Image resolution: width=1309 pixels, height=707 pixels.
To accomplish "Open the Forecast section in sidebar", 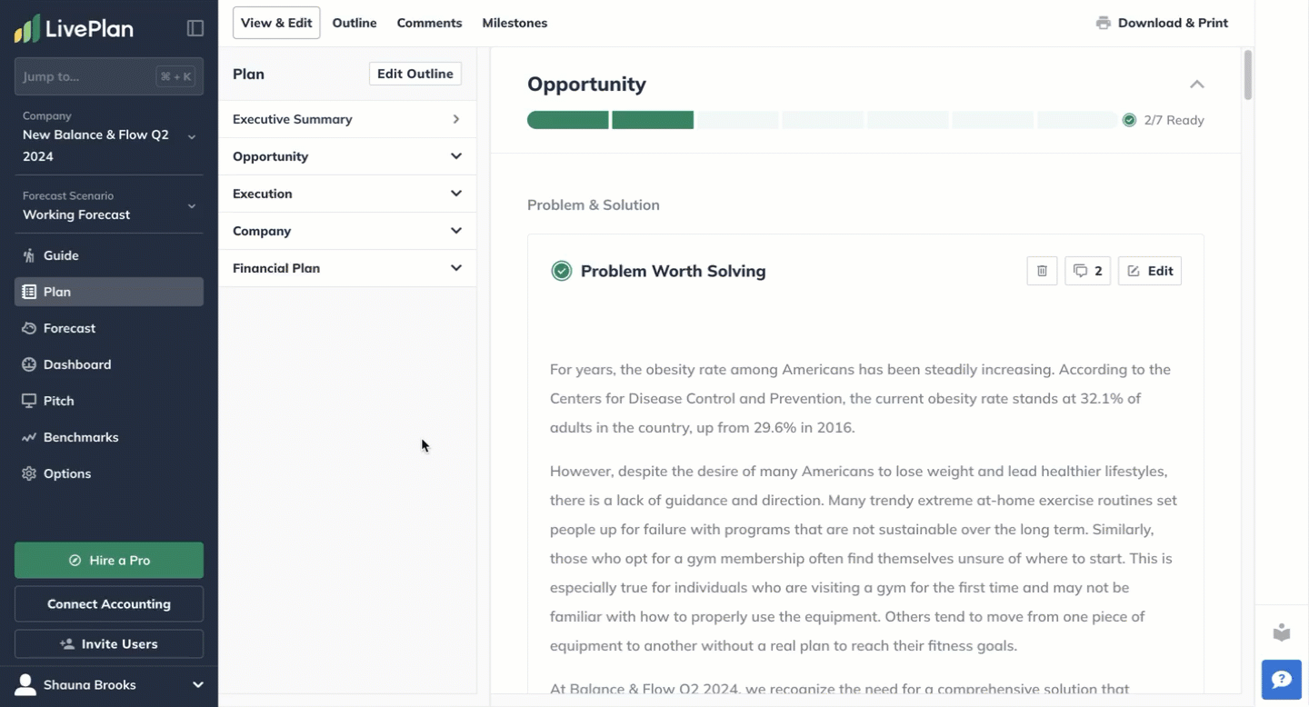I will [69, 328].
